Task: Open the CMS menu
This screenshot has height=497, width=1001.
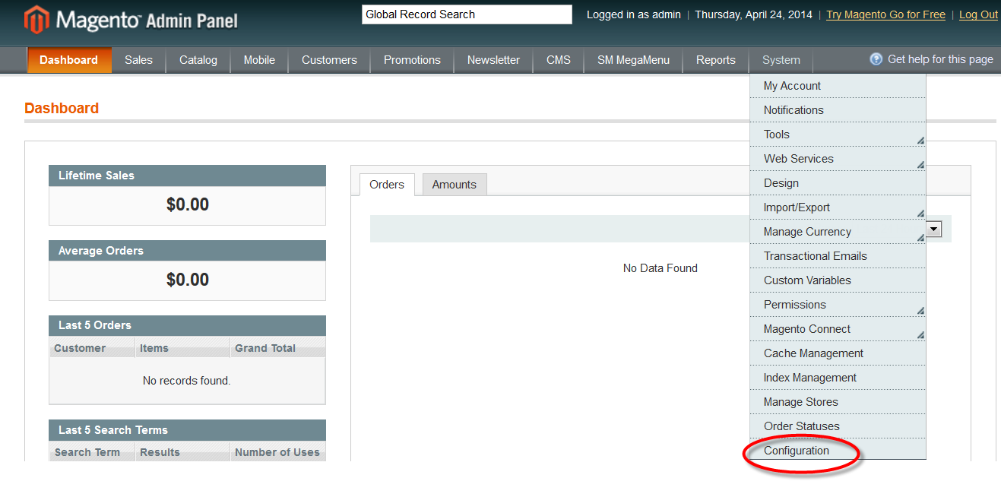Action: pyautogui.click(x=559, y=60)
